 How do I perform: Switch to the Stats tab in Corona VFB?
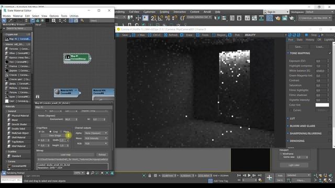click(299, 40)
